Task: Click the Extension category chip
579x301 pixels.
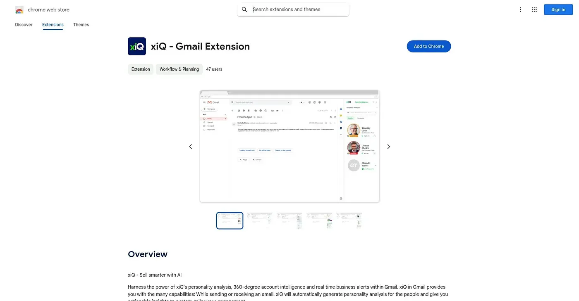Action: pyautogui.click(x=141, y=69)
